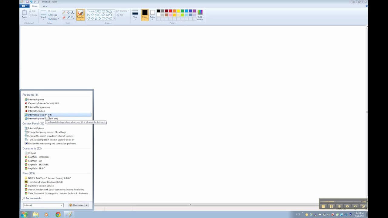Image resolution: width=388 pixels, height=218 pixels.
Task: Open the Paint application menu button
Action: tap(24, 6)
